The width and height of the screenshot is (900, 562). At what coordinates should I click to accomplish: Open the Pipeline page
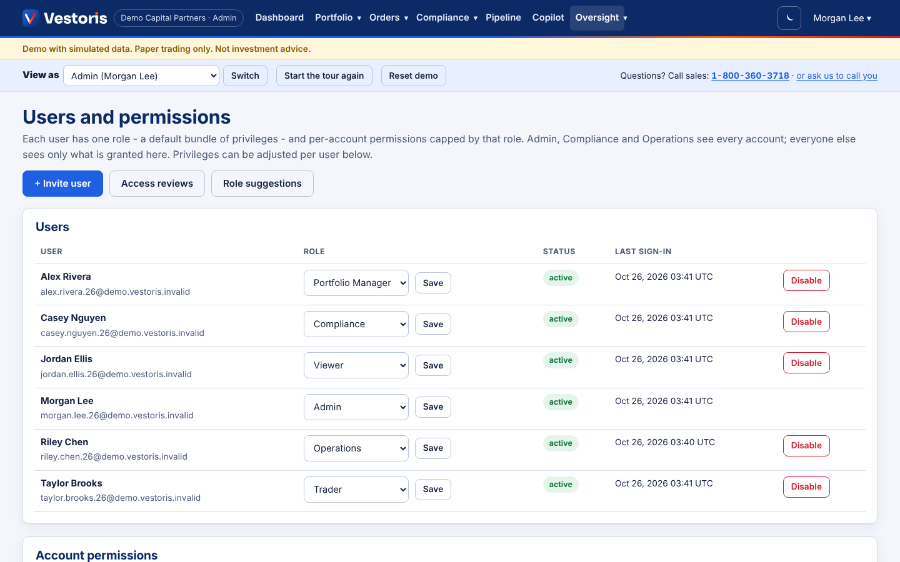pos(503,17)
